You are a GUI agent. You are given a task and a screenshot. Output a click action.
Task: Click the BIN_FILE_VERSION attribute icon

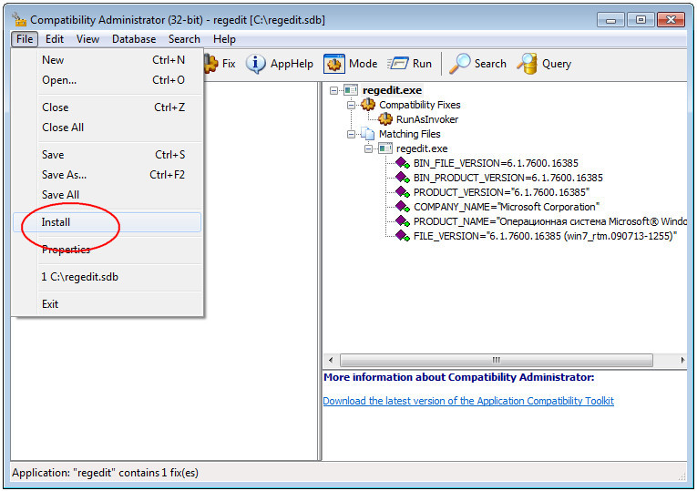click(403, 163)
